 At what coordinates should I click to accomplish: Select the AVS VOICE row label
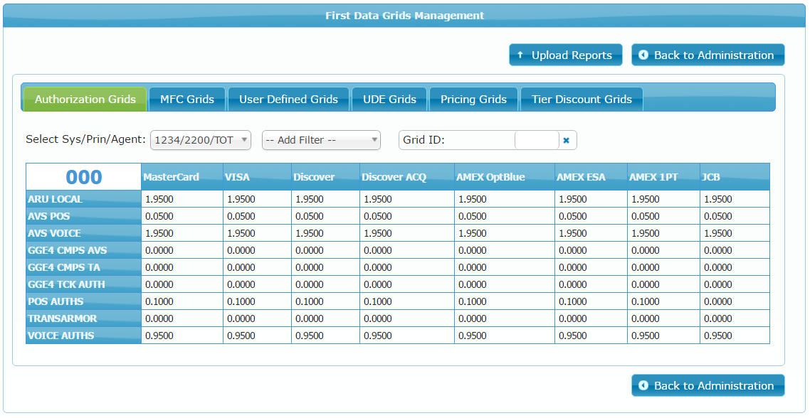[84, 233]
